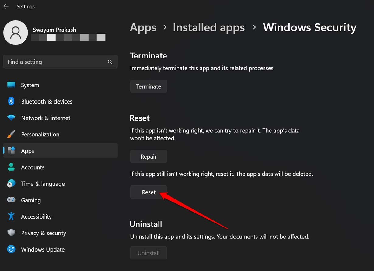Select the Accessibility figure icon

pyautogui.click(x=11, y=216)
